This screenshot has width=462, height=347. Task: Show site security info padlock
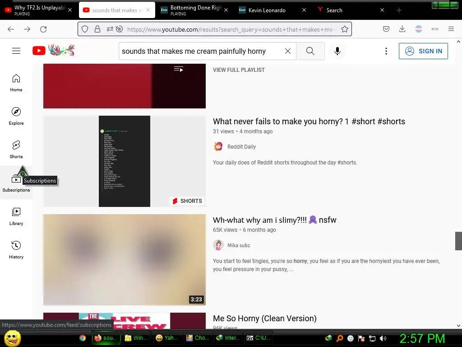(x=97, y=29)
